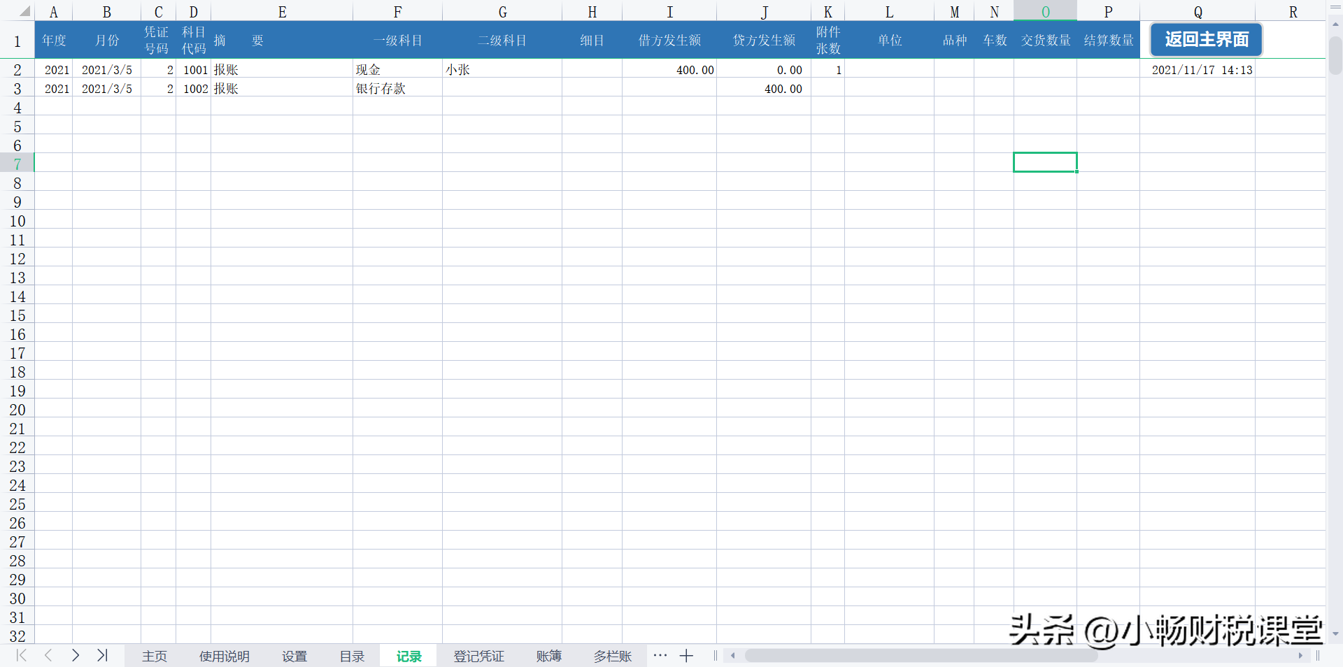This screenshot has width=1343, height=667.
Task: Go to the first sheet with the arrow
Action: [22, 655]
